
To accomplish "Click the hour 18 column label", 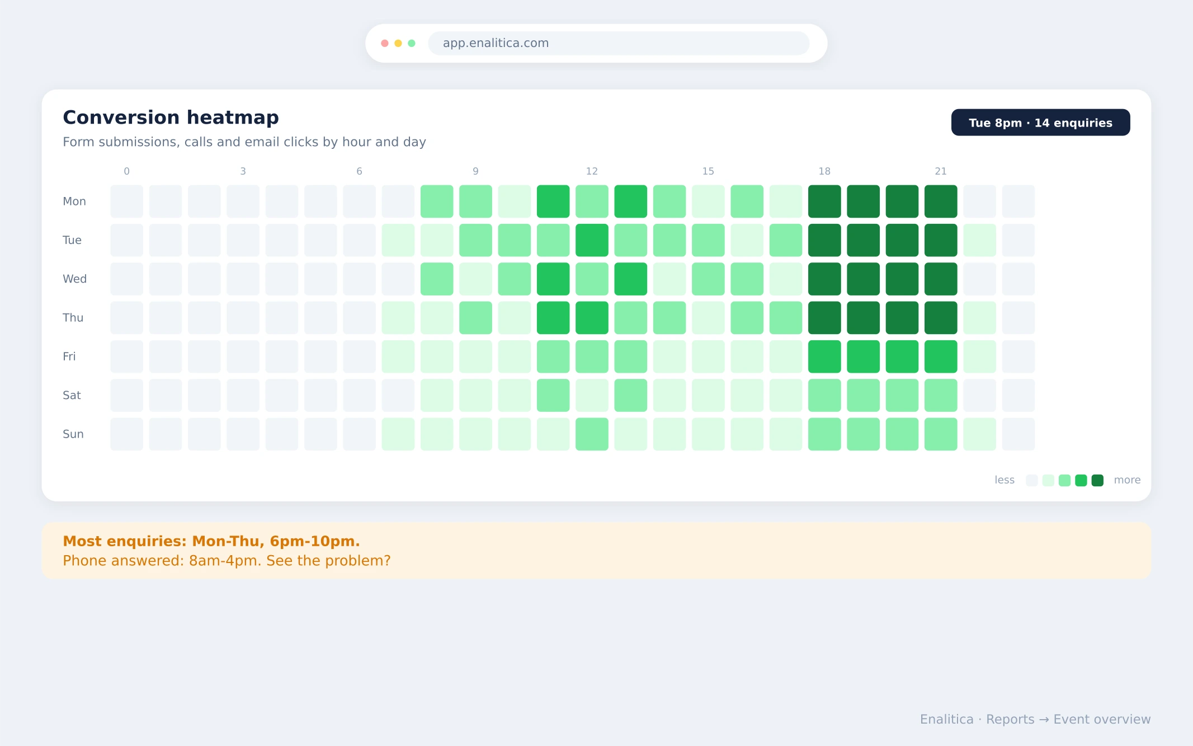I will [x=824, y=171].
